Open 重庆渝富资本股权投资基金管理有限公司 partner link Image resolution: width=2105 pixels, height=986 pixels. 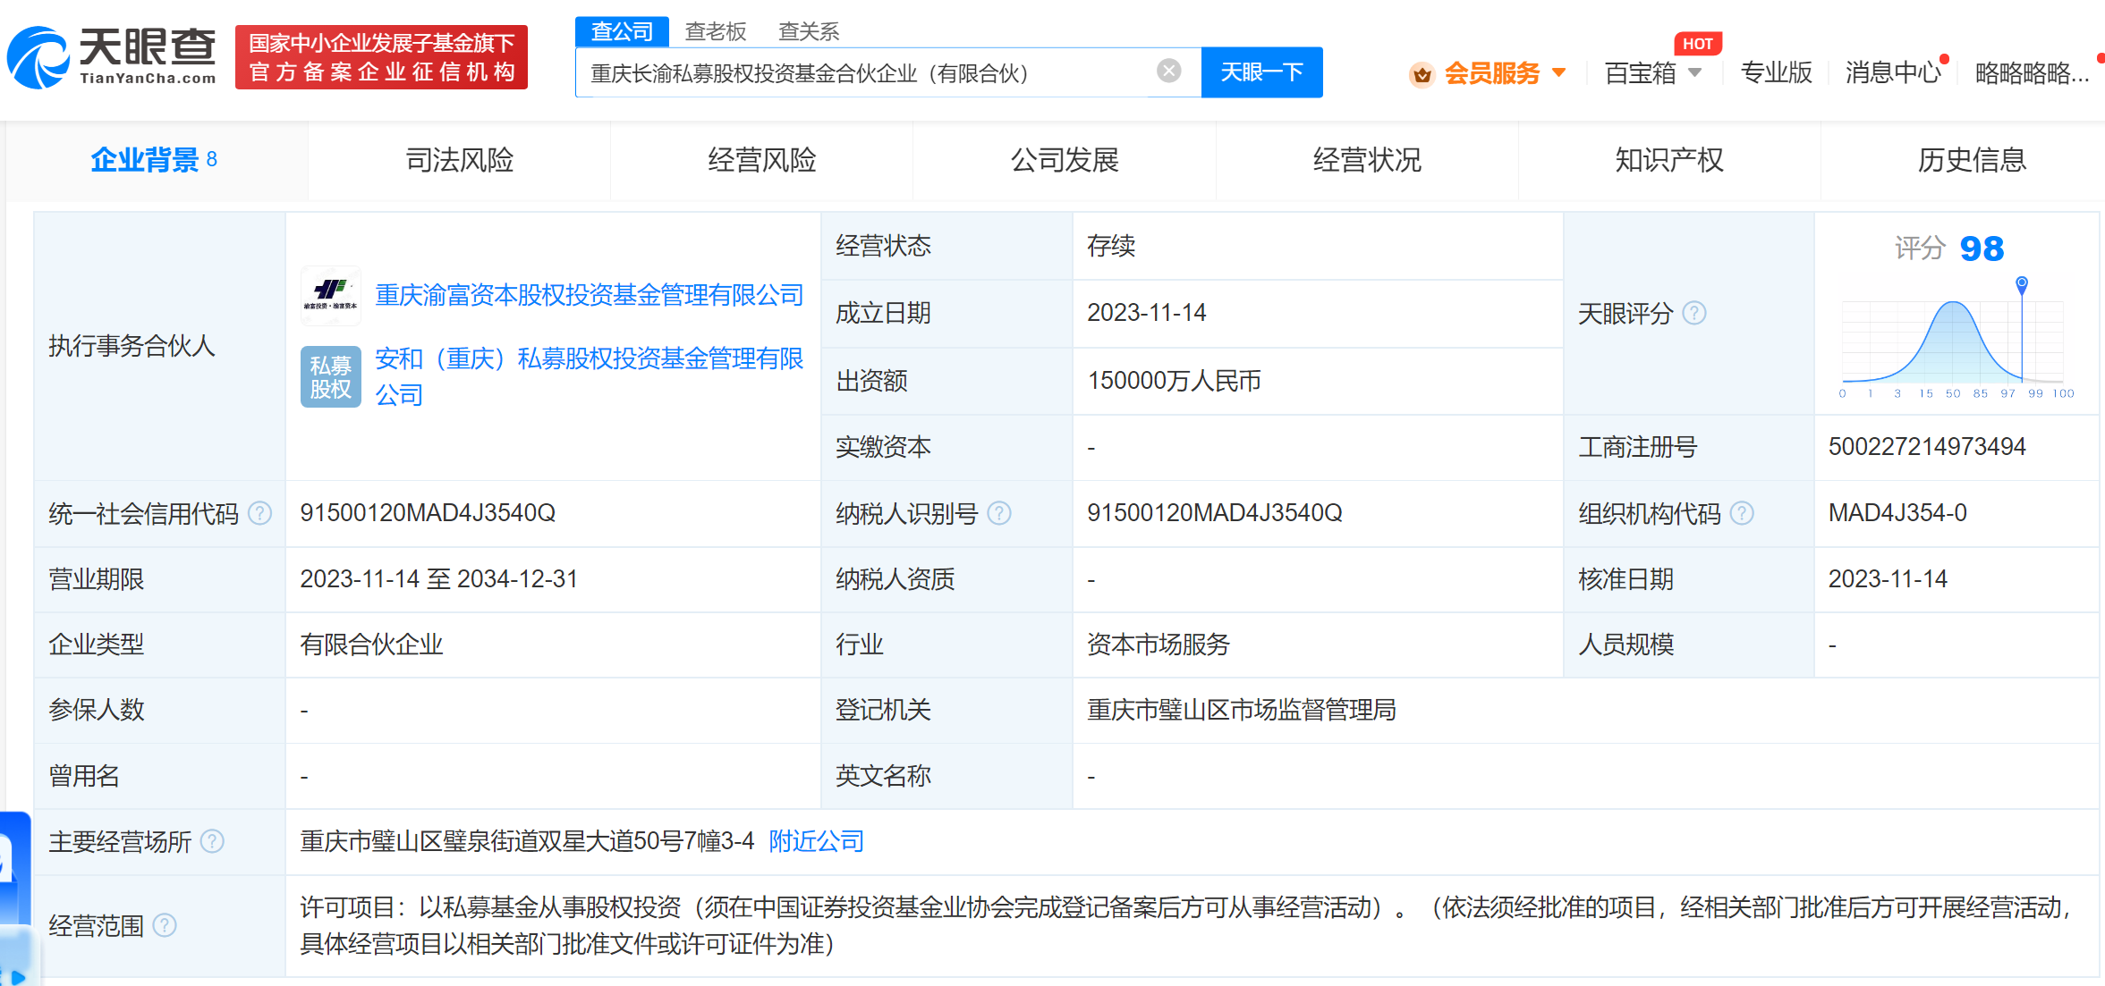point(590,295)
